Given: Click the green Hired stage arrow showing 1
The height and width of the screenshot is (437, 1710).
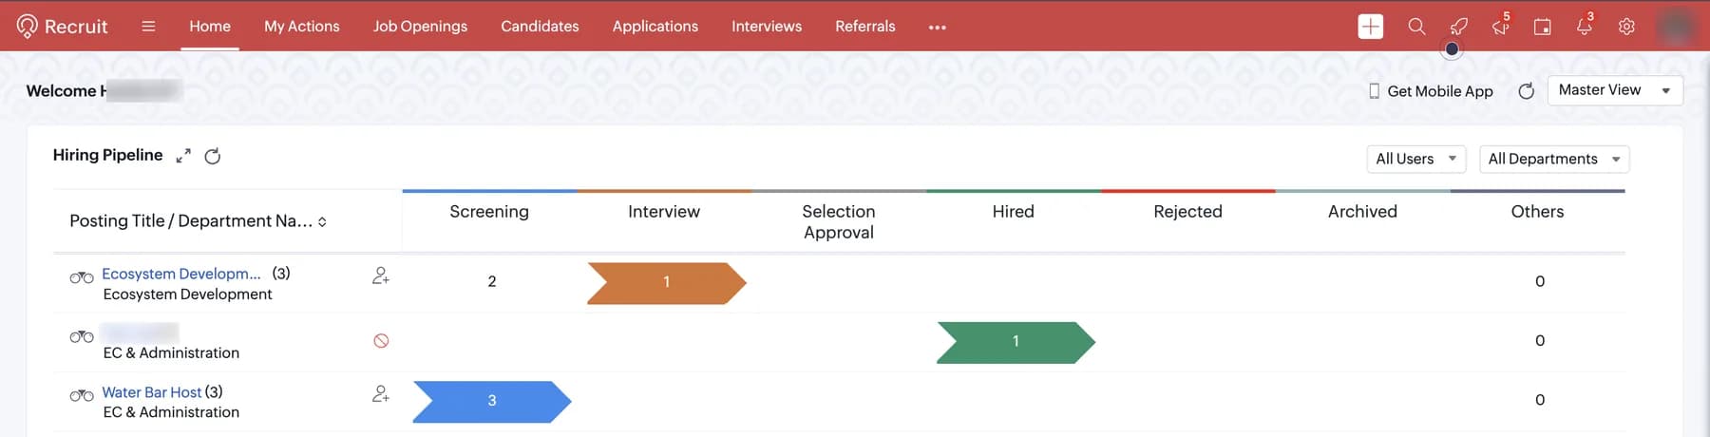Looking at the screenshot, I should [x=1016, y=342].
